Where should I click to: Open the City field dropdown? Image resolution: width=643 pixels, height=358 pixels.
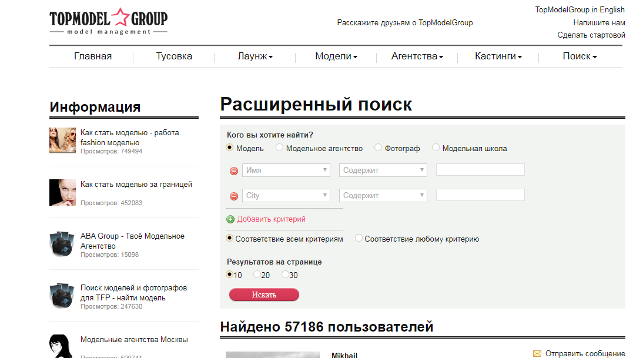tap(286, 195)
